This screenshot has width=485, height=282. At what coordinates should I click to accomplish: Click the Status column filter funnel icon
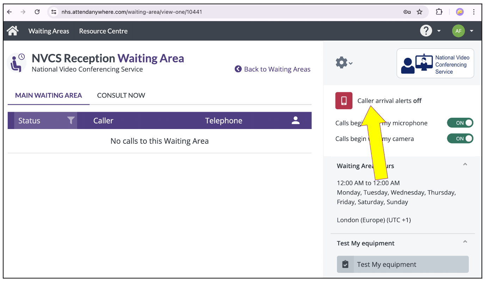(71, 120)
